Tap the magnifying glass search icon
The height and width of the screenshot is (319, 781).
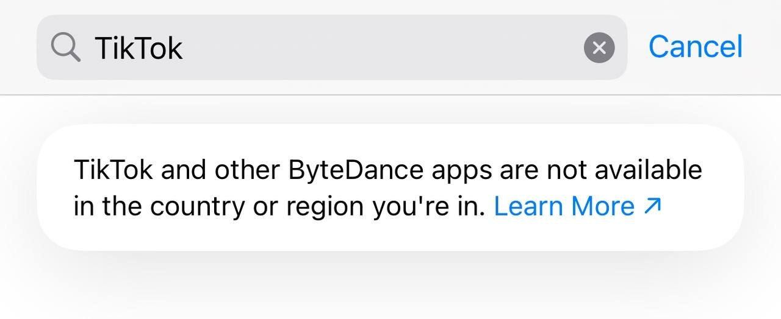coord(66,47)
